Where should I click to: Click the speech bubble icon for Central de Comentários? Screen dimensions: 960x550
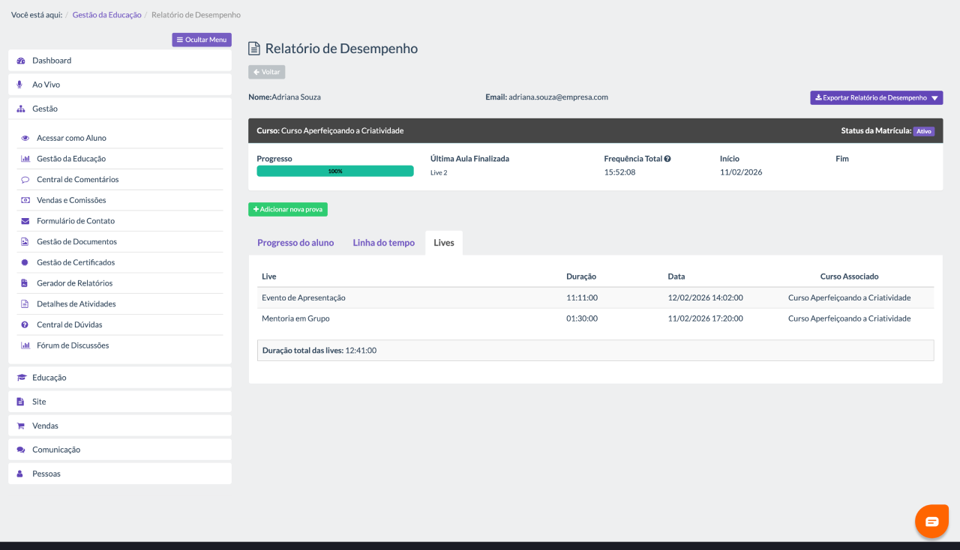tap(25, 180)
